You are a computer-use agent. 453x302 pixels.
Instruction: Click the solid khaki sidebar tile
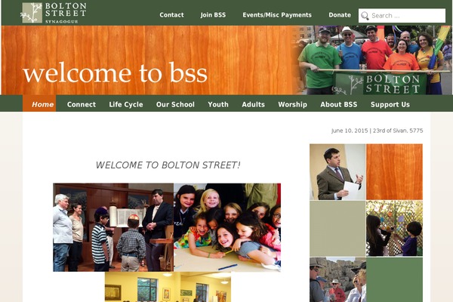click(337, 229)
